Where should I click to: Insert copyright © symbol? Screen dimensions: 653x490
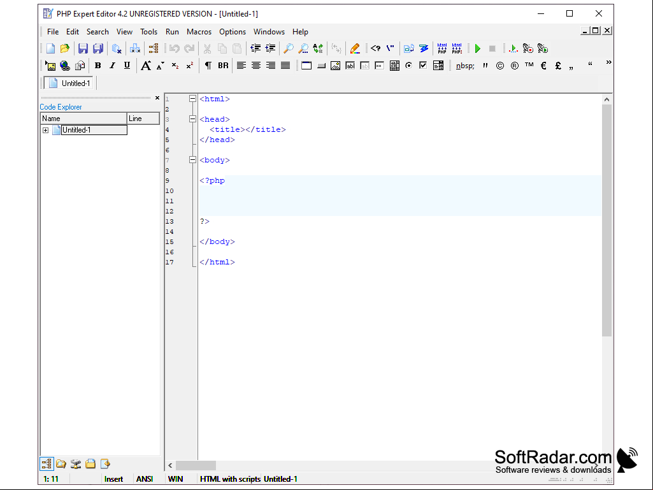click(500, 66)
